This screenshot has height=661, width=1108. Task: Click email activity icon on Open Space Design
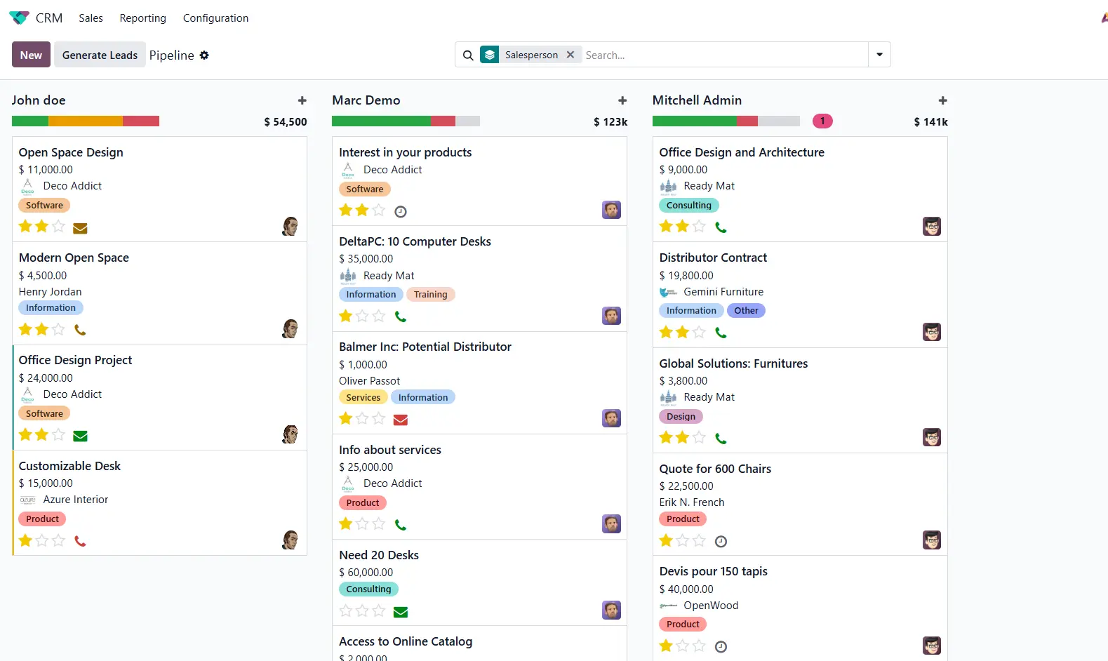pos(80,228)
